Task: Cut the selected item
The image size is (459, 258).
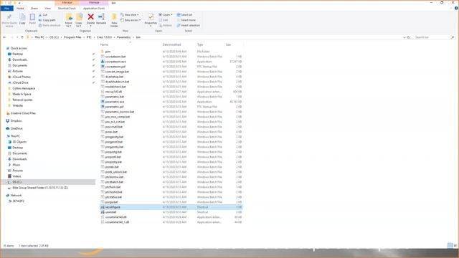Action: coord(43,14)
